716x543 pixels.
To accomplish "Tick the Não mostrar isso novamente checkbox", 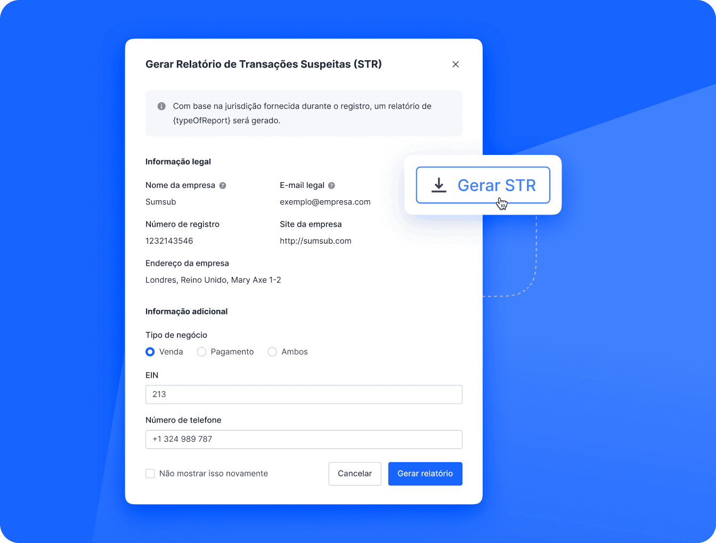I will click(150, 474).
